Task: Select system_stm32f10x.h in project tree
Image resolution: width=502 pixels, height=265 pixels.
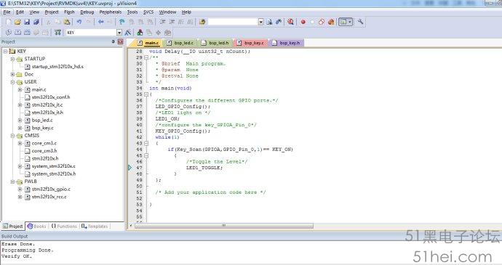Action: click(x=54, y=174)
